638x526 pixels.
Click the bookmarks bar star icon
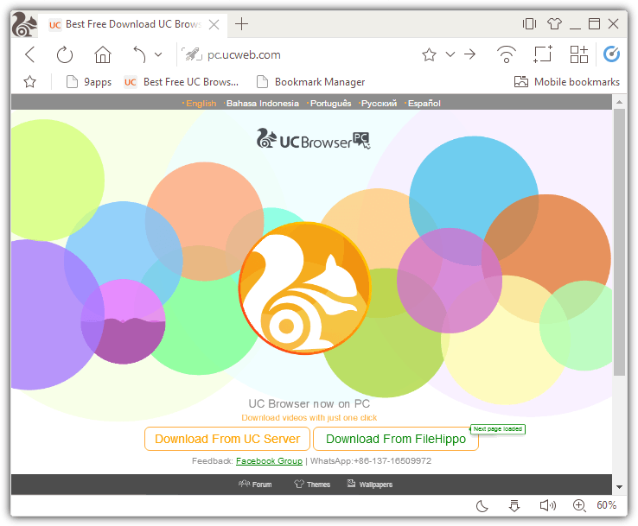coord(29,82)
